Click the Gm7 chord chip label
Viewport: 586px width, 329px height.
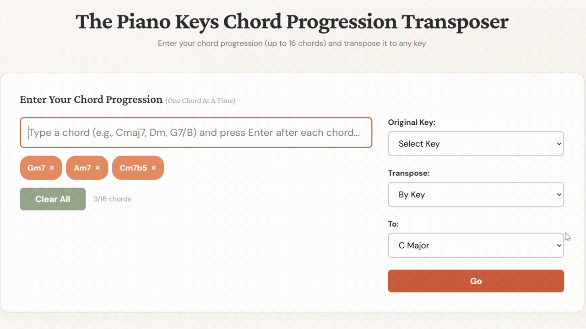[x=36, y=168]
